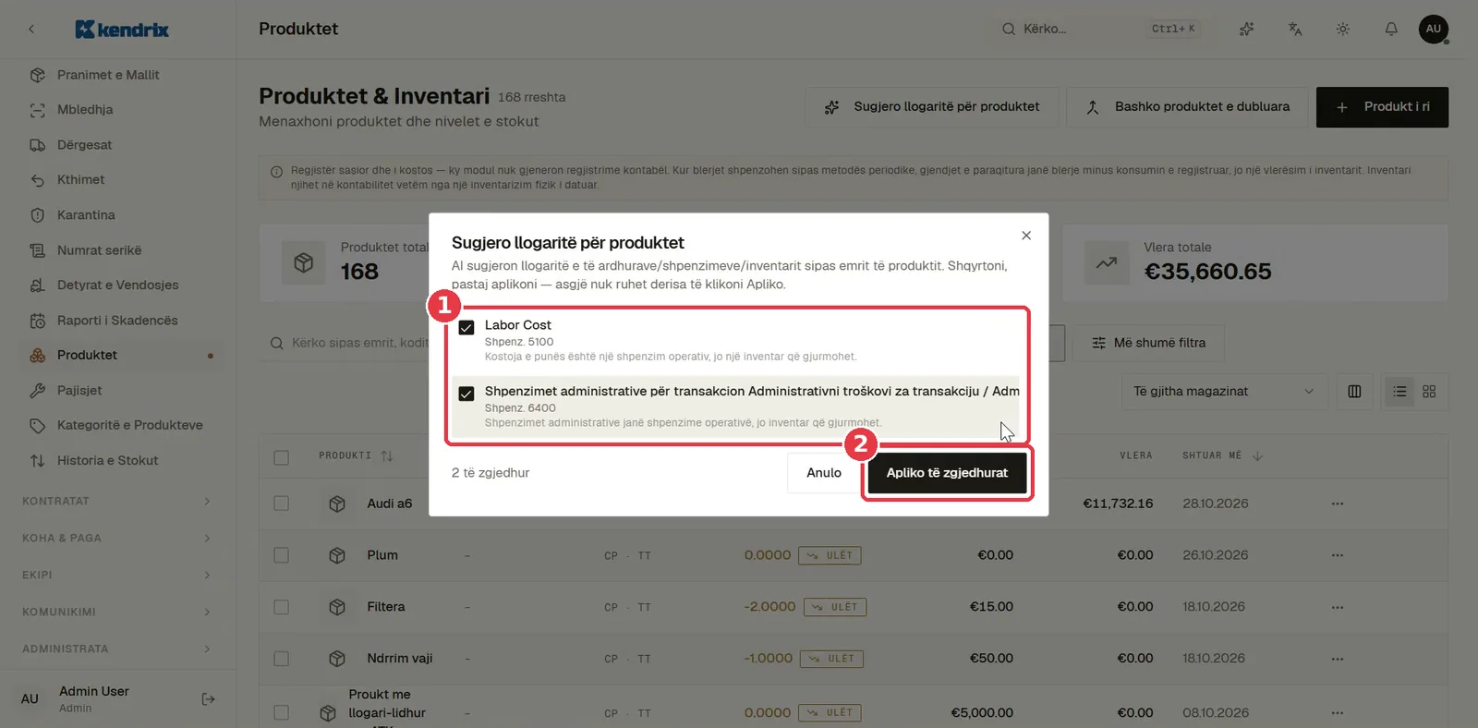Click logout icon next to Admin User
Image resolution: width=1478 pixels, height=728 pixels.
[208, 699]
